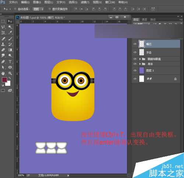Select the Clone Stamp tool
Viewport: 184px width, 178px height.
3,44
